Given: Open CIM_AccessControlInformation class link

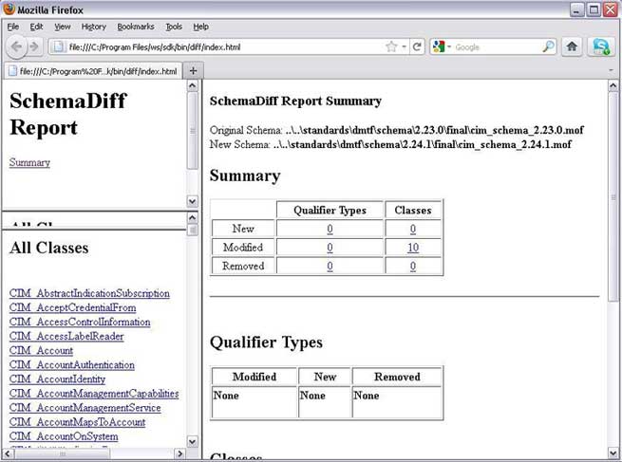Looking at the screenshot, I should coord(80,322).
